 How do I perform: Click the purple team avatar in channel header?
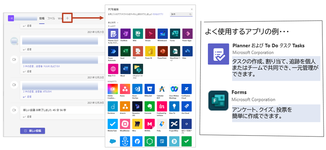pyautogui.click(x=11, y=18)
